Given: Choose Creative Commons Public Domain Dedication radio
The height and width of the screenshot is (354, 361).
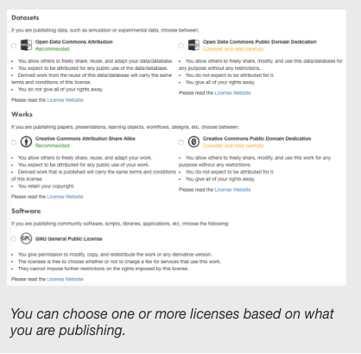Looking at the screenshot, I should click(x=180, y=142).
